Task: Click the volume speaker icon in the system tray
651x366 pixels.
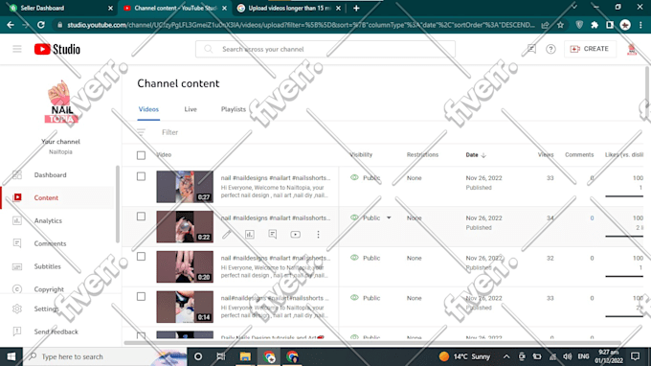Action: (x=567, y=356)
